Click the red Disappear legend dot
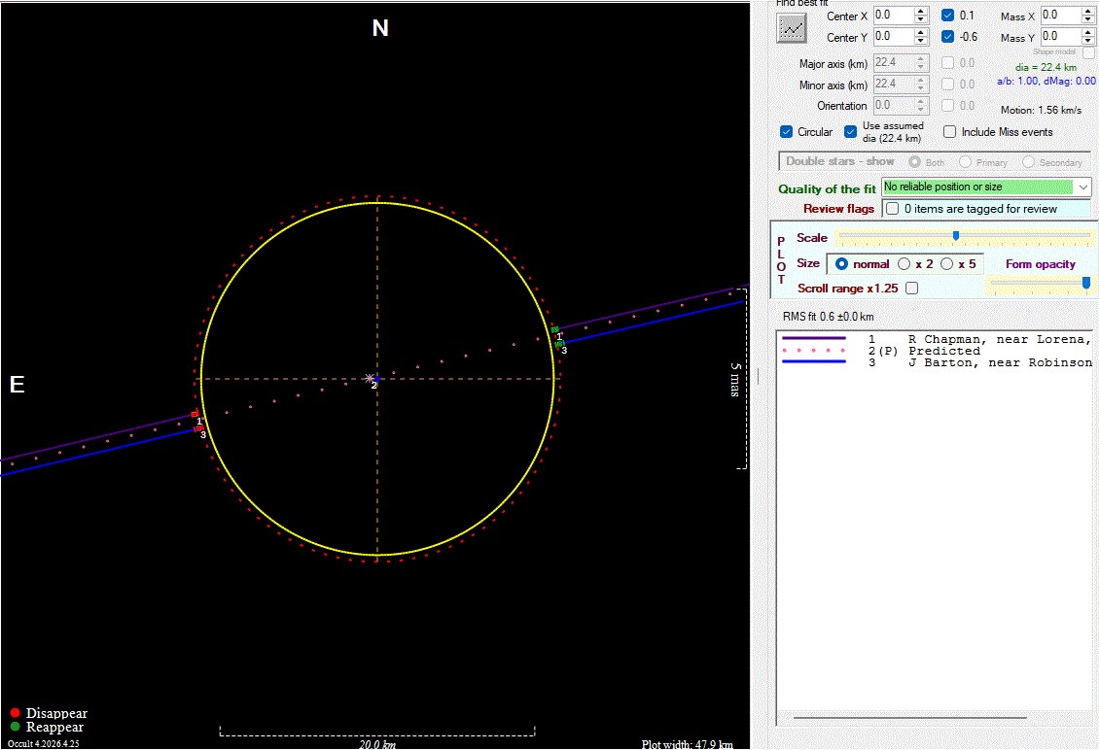The height and width of the screenshot is (750, 1099). [x=15, y=713]
